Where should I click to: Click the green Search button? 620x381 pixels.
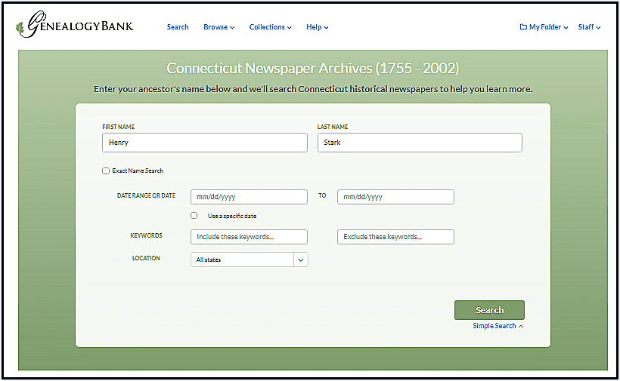click(x=489, y=310)
